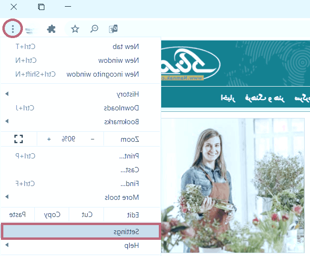The image size is (310, 256).
Task: Click the Translate this page icon
Action: tap(114, 29)
